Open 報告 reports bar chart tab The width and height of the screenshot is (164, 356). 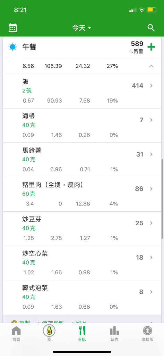(x=114, y=334)
